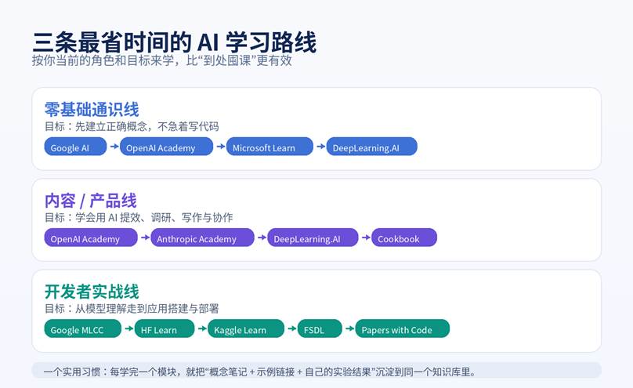Click the purple DeepLearning.AI pill

pos(313,238)
